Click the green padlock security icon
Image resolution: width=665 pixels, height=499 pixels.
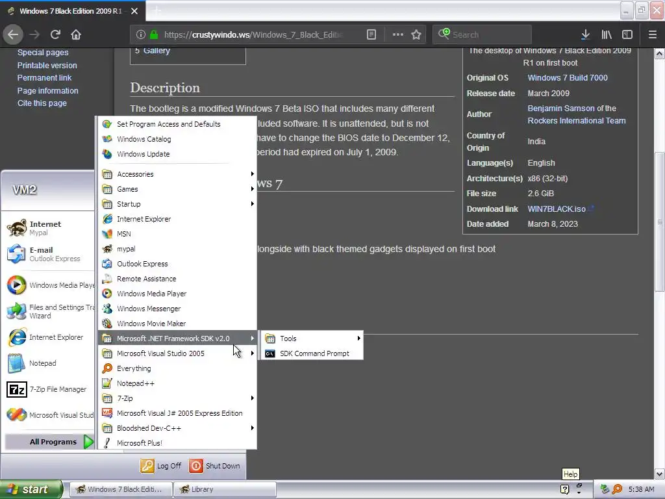tap(154, 34)
